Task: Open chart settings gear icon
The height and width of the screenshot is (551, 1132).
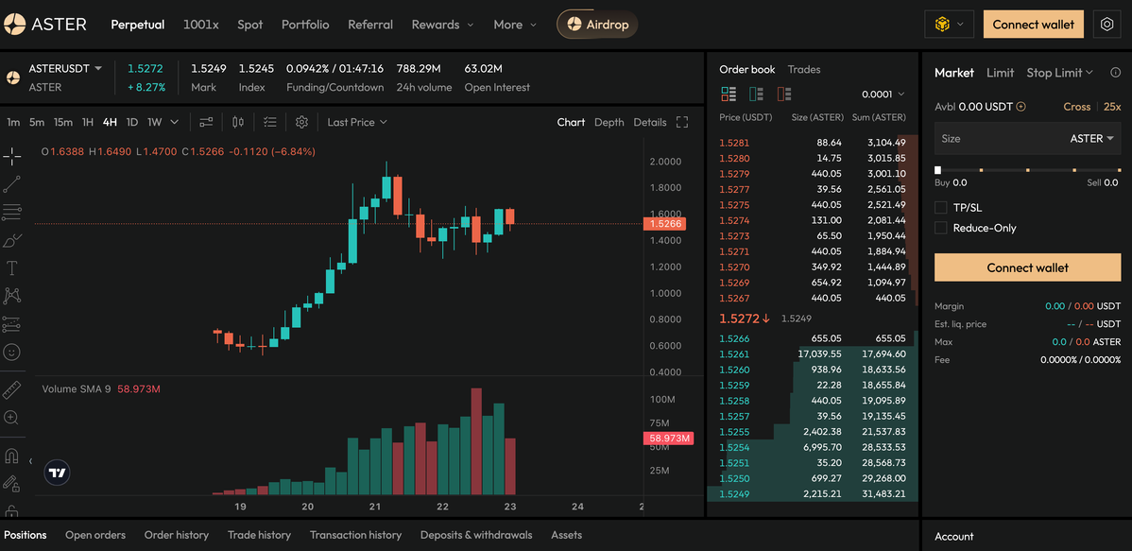Action: click(x=301, y=122)
